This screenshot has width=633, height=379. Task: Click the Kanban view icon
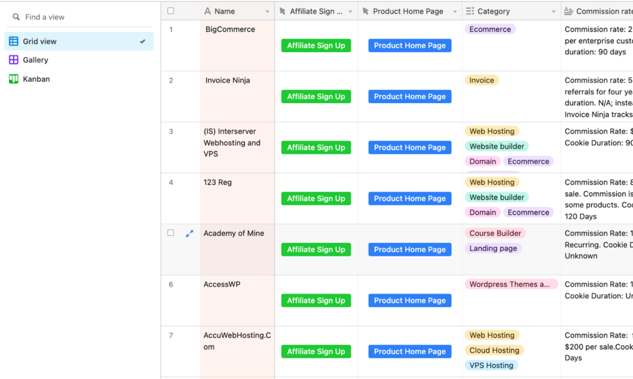point(13,79)
